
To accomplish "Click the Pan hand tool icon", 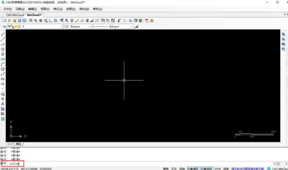I will [x=72, y=21].
